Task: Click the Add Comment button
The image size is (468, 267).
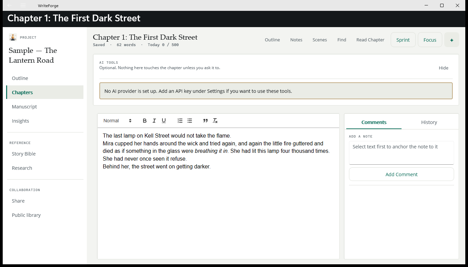Action: (401, 174)
